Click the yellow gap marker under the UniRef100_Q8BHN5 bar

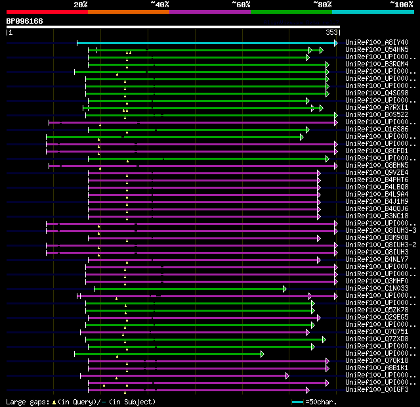[100, 168]
